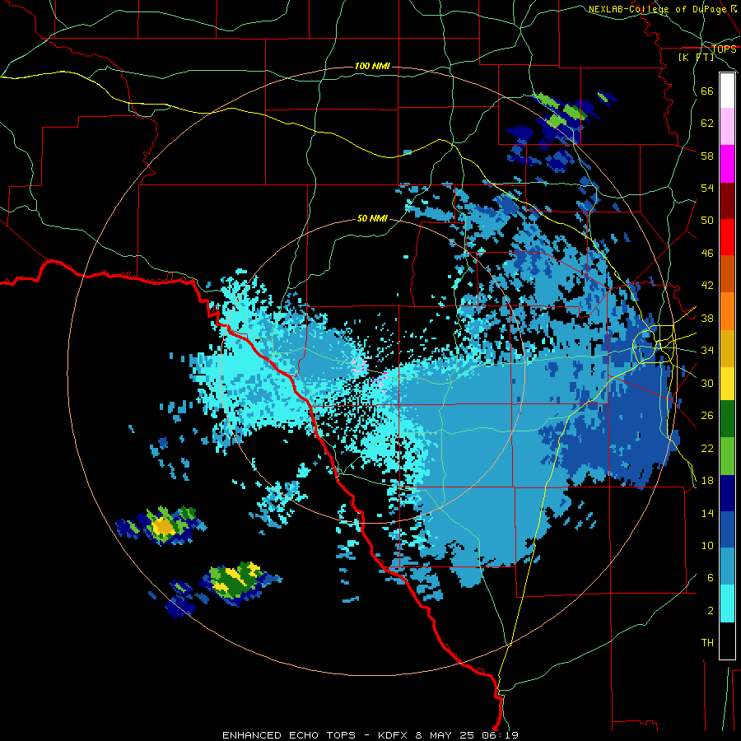
Task: Click the 100 NMI range ring label
Action: 372,66
